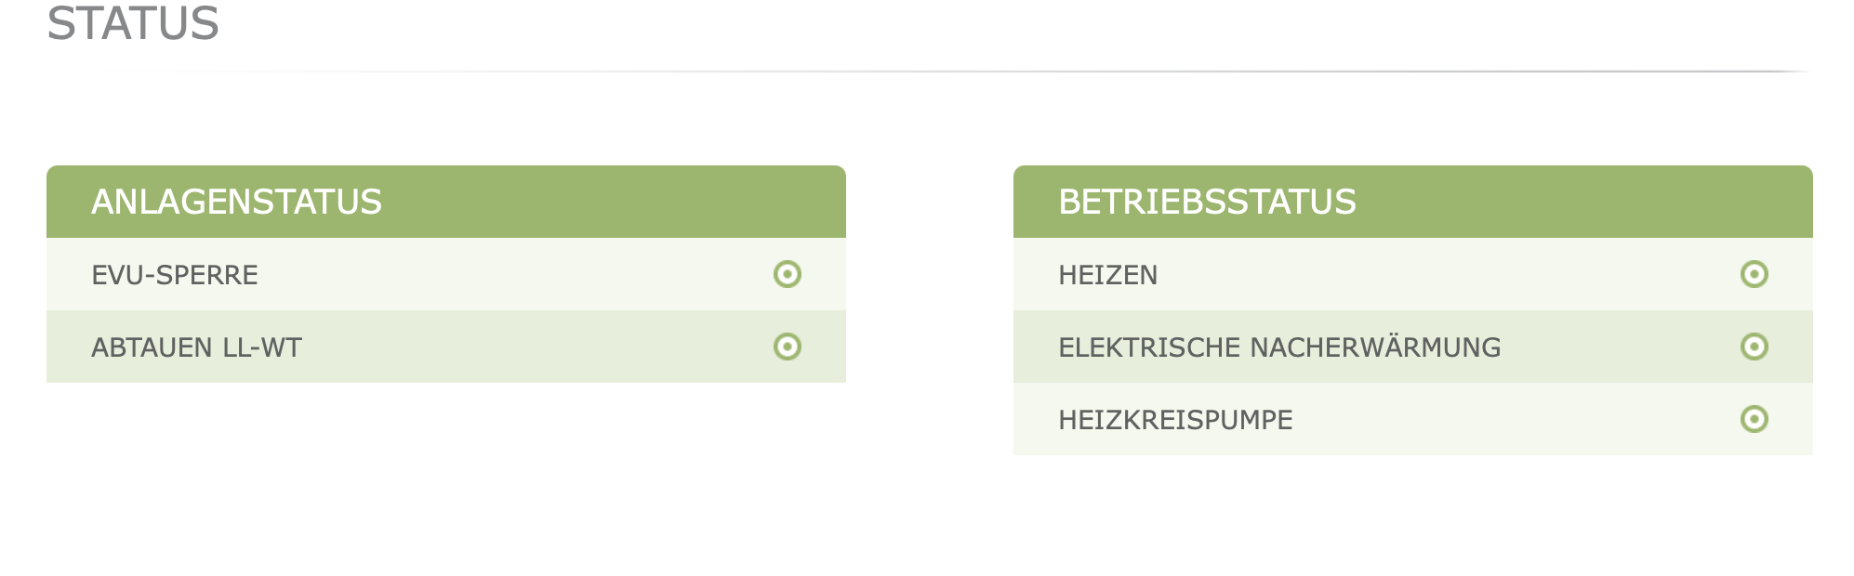
Task: Click empty space below the ABTAUEN LL-WT row
Action: click(446, 465)
